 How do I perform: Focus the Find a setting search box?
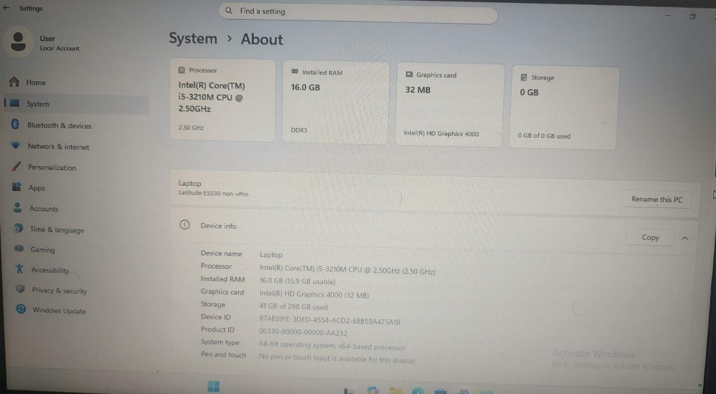click(358, 13)
